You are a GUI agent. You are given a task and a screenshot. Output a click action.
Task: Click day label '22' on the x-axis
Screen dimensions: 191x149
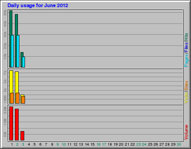pos(132,145)
